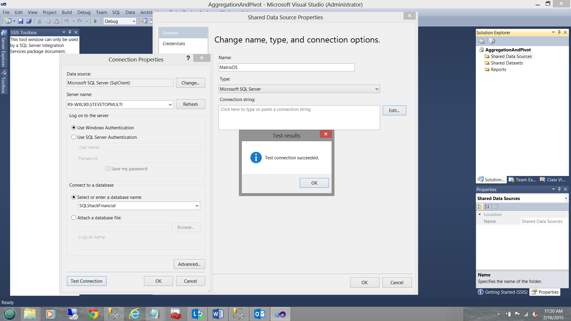This screenshot has width=571, height=321.
Task: Click the Save All toolbar icon
Action: click(29, 21)
